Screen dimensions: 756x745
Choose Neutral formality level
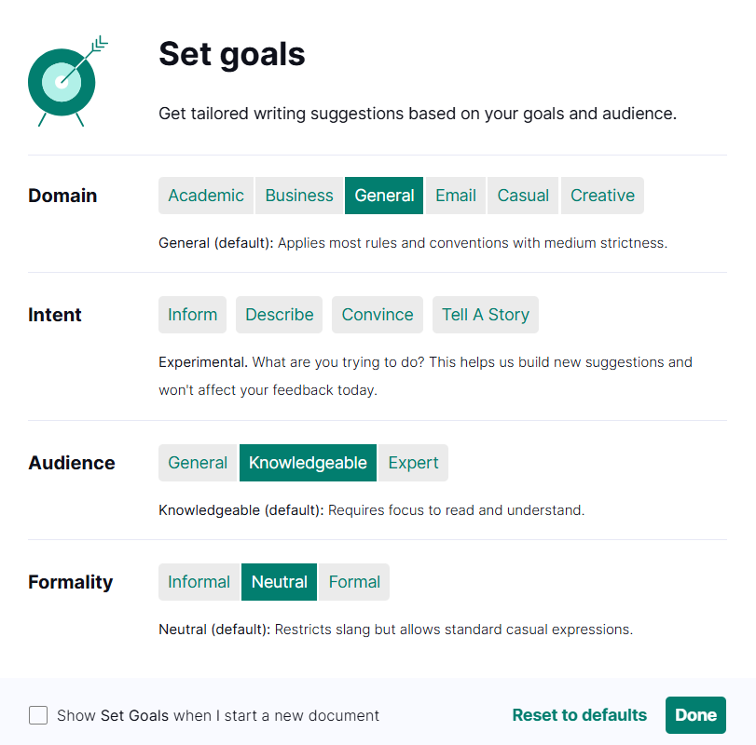tap(280, 582)
